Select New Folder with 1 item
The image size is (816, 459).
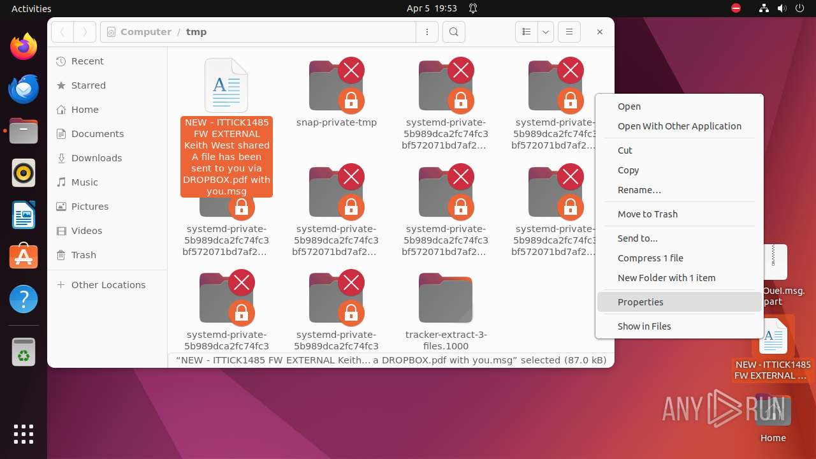680,278
